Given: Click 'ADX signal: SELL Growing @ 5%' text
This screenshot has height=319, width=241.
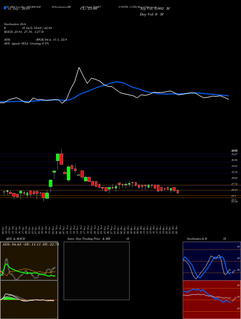Looking at the screenshot, I should tap(27, 43).
